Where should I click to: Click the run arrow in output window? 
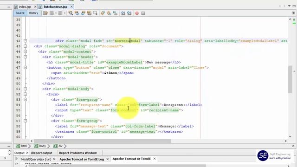17,159
